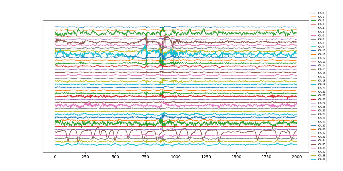This screenshot has height=171, width=343.
Task: Click the x-axis tick label 250
Action: (85, 157)
